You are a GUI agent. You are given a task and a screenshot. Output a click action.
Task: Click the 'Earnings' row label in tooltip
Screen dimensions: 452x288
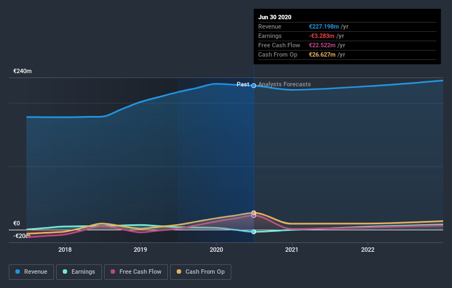[x=270, y=36]
